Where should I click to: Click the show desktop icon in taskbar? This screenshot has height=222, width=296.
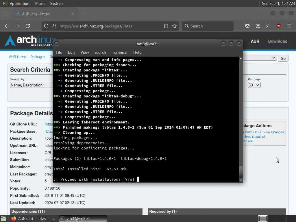point(3,219)
